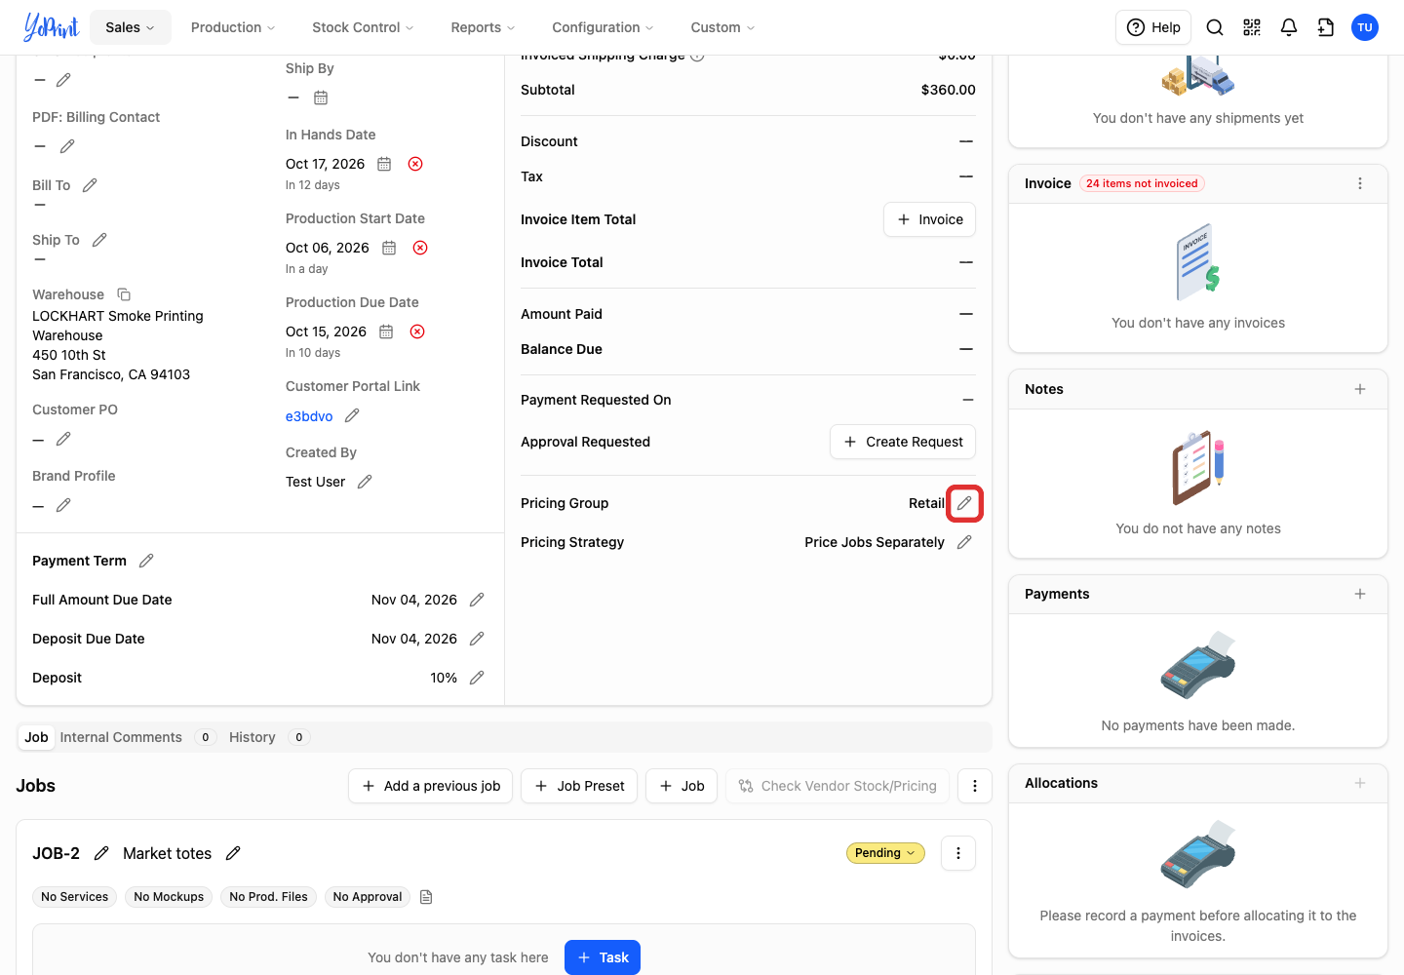Edit the Ship To address
Image resolution: width=1404 pixels, height=975 pixels.
[x=99, y=240]
